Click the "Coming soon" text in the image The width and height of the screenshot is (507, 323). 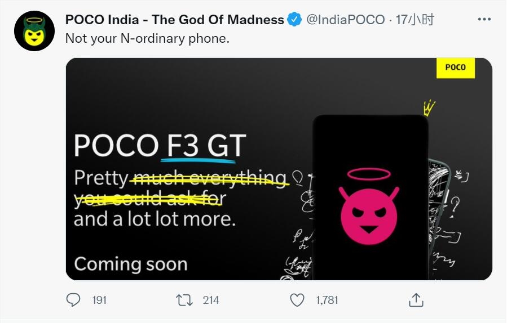[x=130, y=264]
